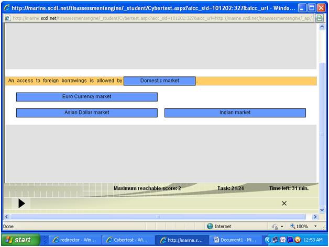Select the Indian market answer
329x247 pixels.
235,113
